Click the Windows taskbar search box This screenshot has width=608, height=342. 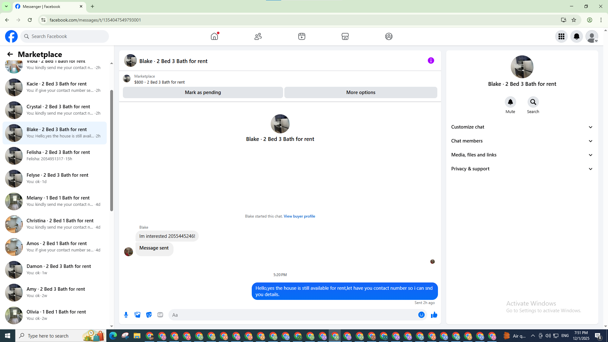pos(60,336)
